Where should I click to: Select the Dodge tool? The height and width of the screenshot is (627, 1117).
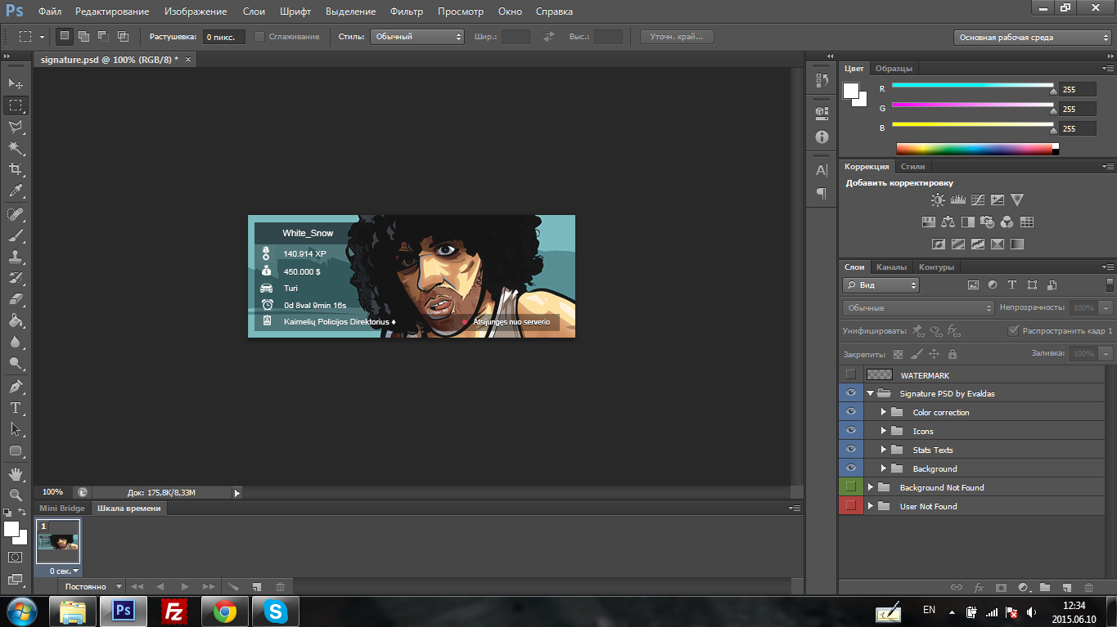coord(16,363)
